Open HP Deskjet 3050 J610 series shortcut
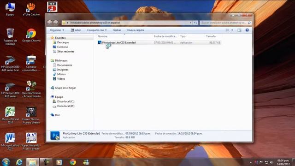Image resolution: width=295 pixels, height=166 pixels. pos(10,90)
